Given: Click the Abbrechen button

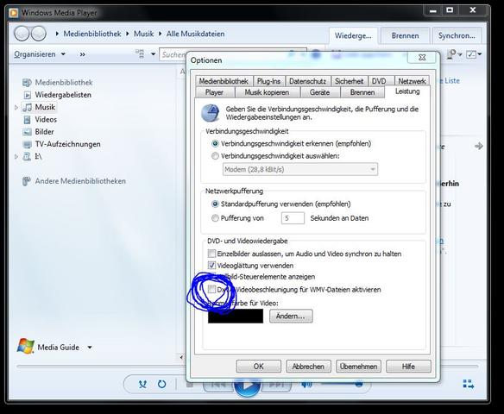Looking at the screenshot, I should pos(308,367).
